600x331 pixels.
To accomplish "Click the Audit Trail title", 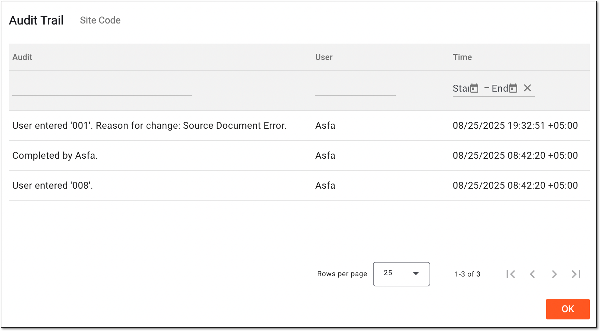I will (x=36, y=20).
